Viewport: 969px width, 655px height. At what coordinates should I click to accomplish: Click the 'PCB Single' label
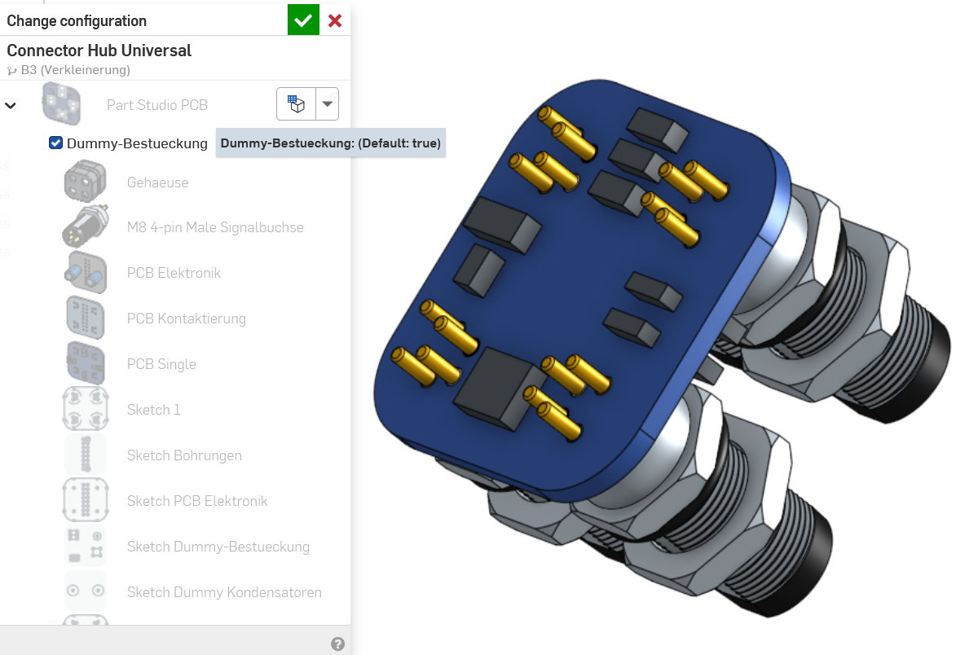(x=161, y=365)
